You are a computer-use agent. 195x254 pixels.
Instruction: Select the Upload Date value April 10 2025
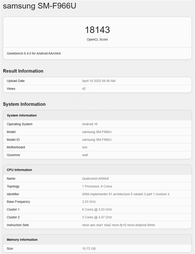[98, 81]
